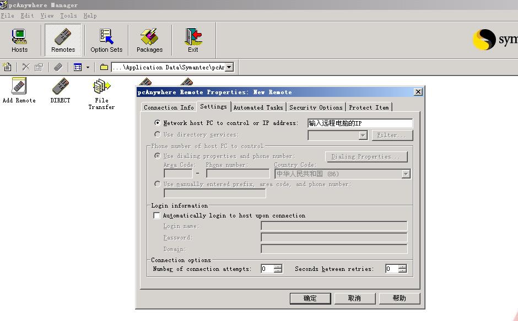
Task: Open the Protect Item tab
Action: coord(369,107)
